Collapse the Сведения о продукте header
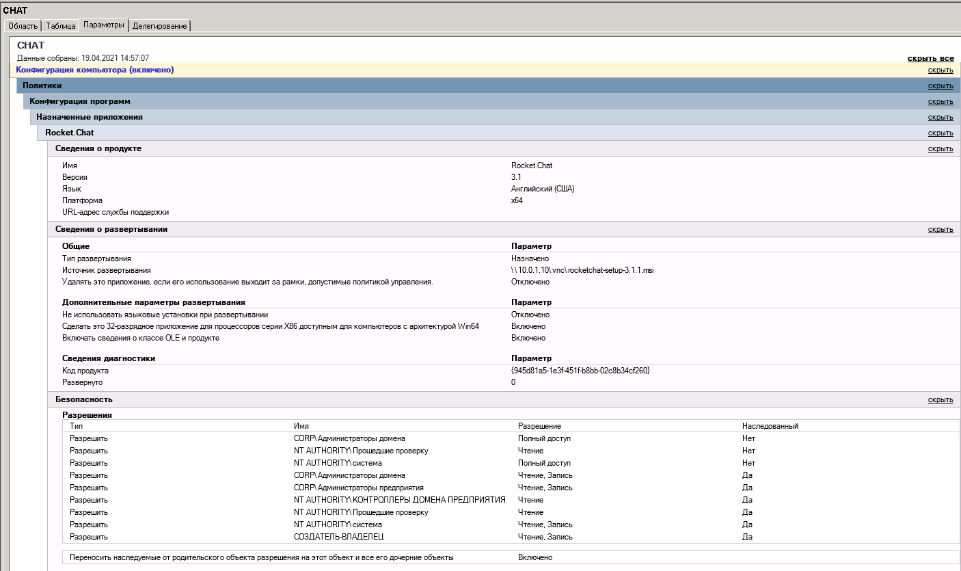Viewport: 961px width, 571px height. click(504, 148)
